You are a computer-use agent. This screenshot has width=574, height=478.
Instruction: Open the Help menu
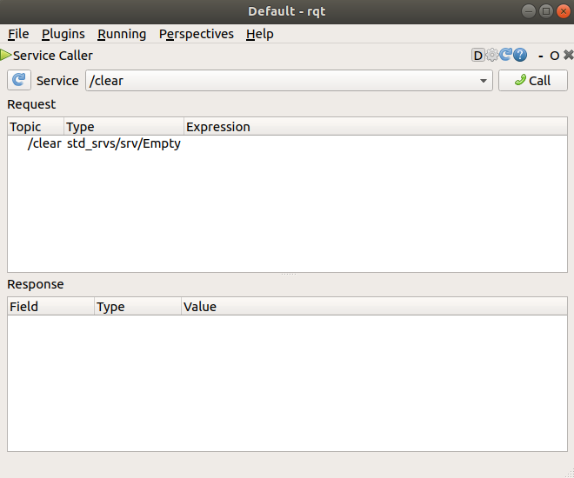coord(259,34)
